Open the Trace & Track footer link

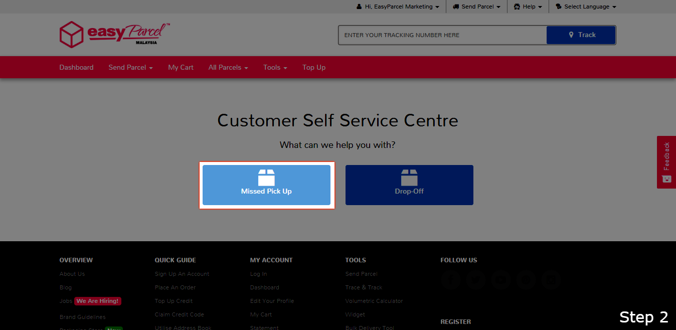pyautogui.click(x=364, y=287)
